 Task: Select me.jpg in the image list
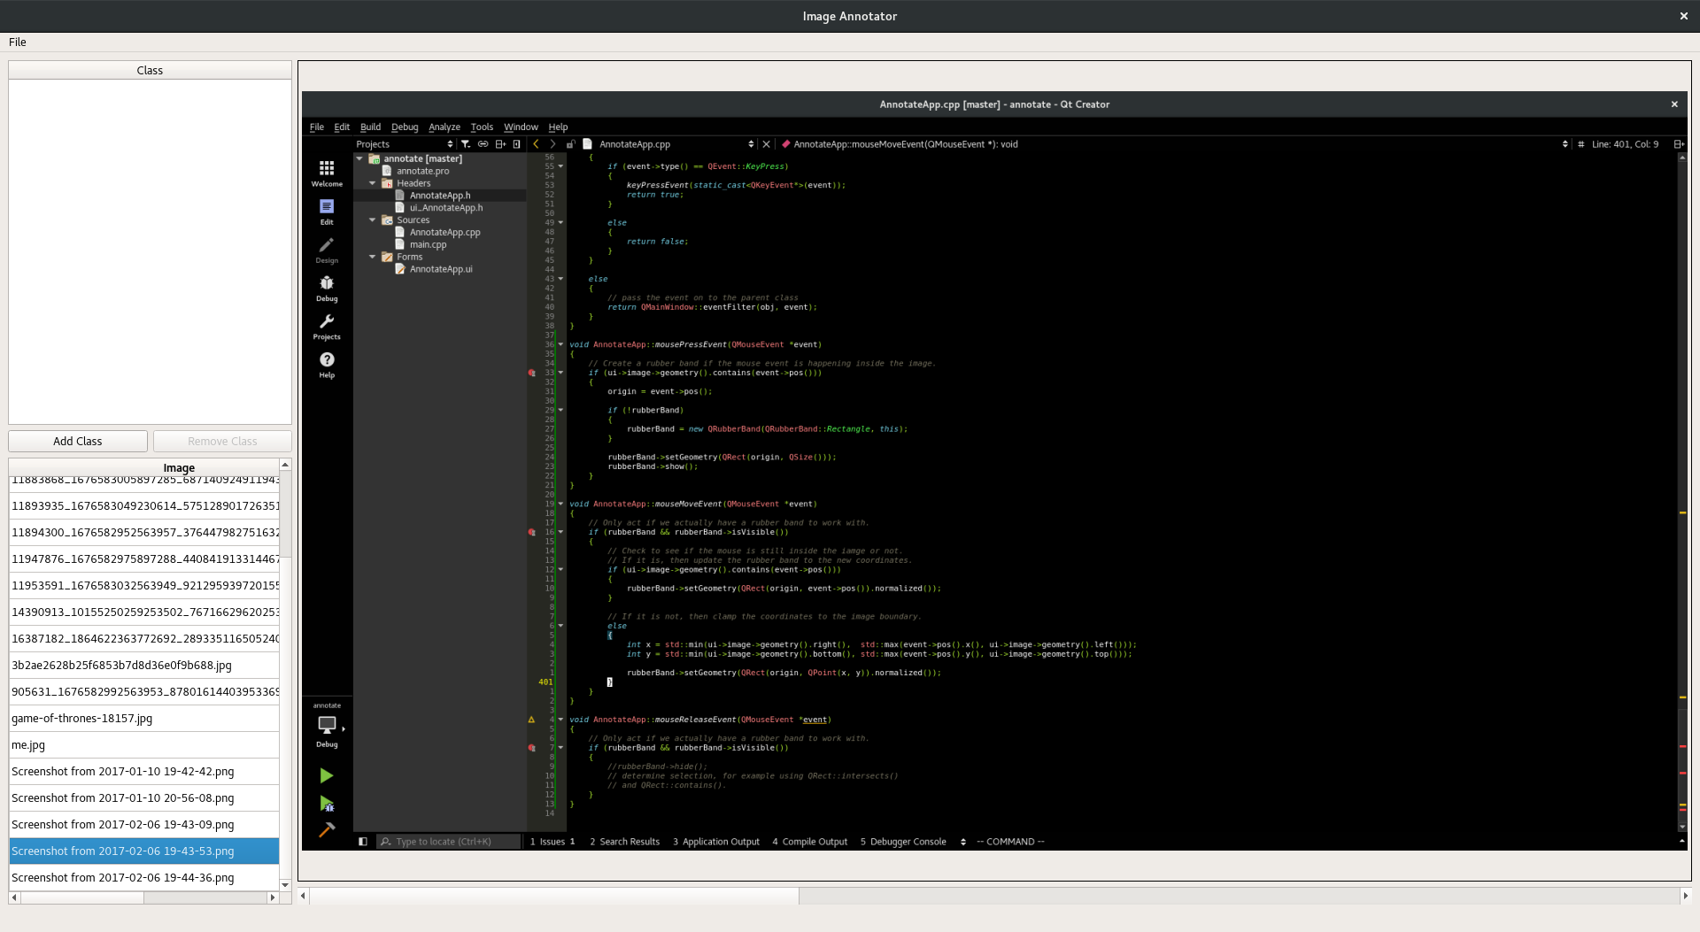click(144, 745)
